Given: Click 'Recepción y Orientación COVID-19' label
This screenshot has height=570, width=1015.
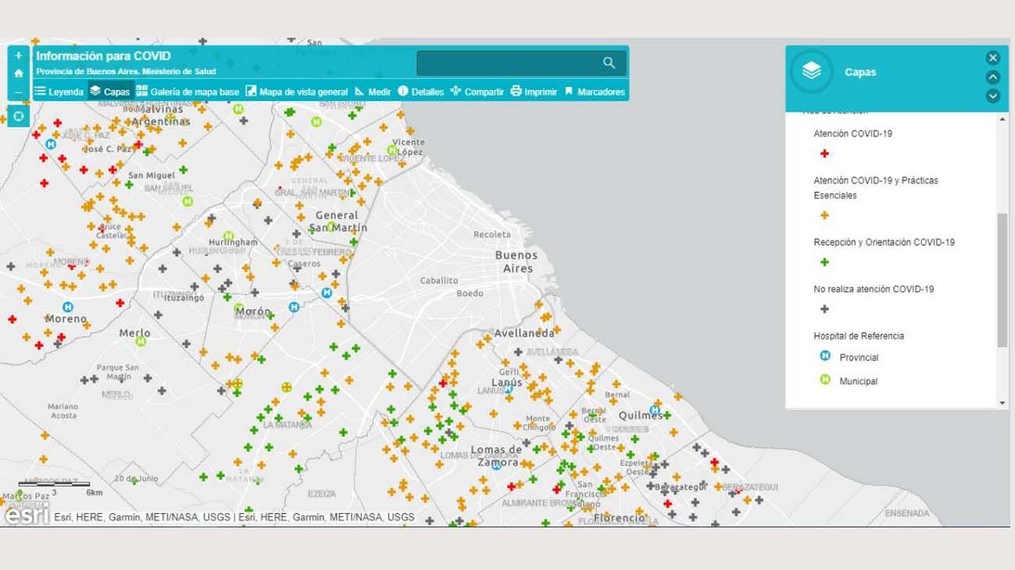Looking at the screenshot, I should click(x=884, y=242).
